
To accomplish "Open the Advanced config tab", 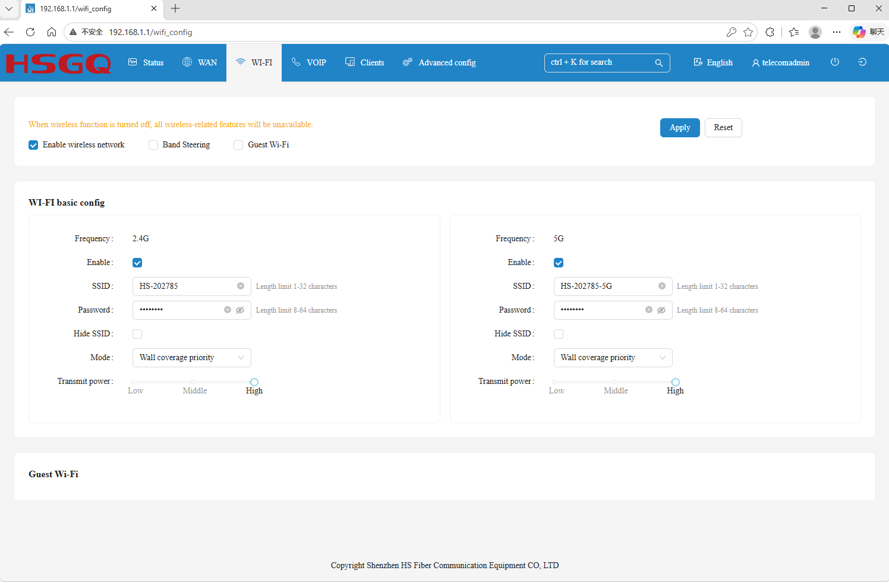I will [x=439, y=62].
